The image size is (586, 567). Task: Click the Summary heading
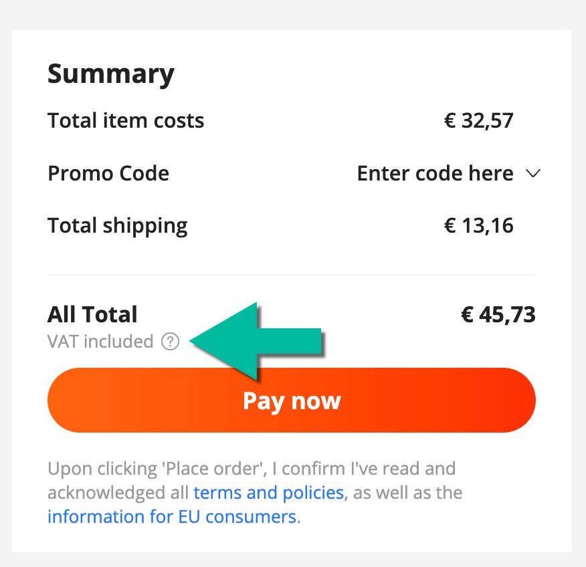(x=110, y=74)
